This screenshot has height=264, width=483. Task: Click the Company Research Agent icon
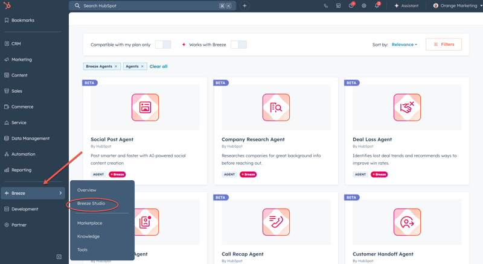coord(276,107)
